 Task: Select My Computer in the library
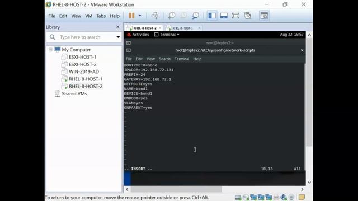(76, 50)
